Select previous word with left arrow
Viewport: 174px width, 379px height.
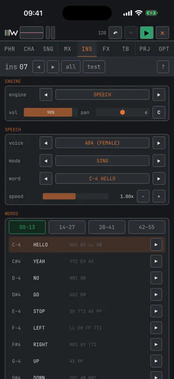click(x=46, y=179)
